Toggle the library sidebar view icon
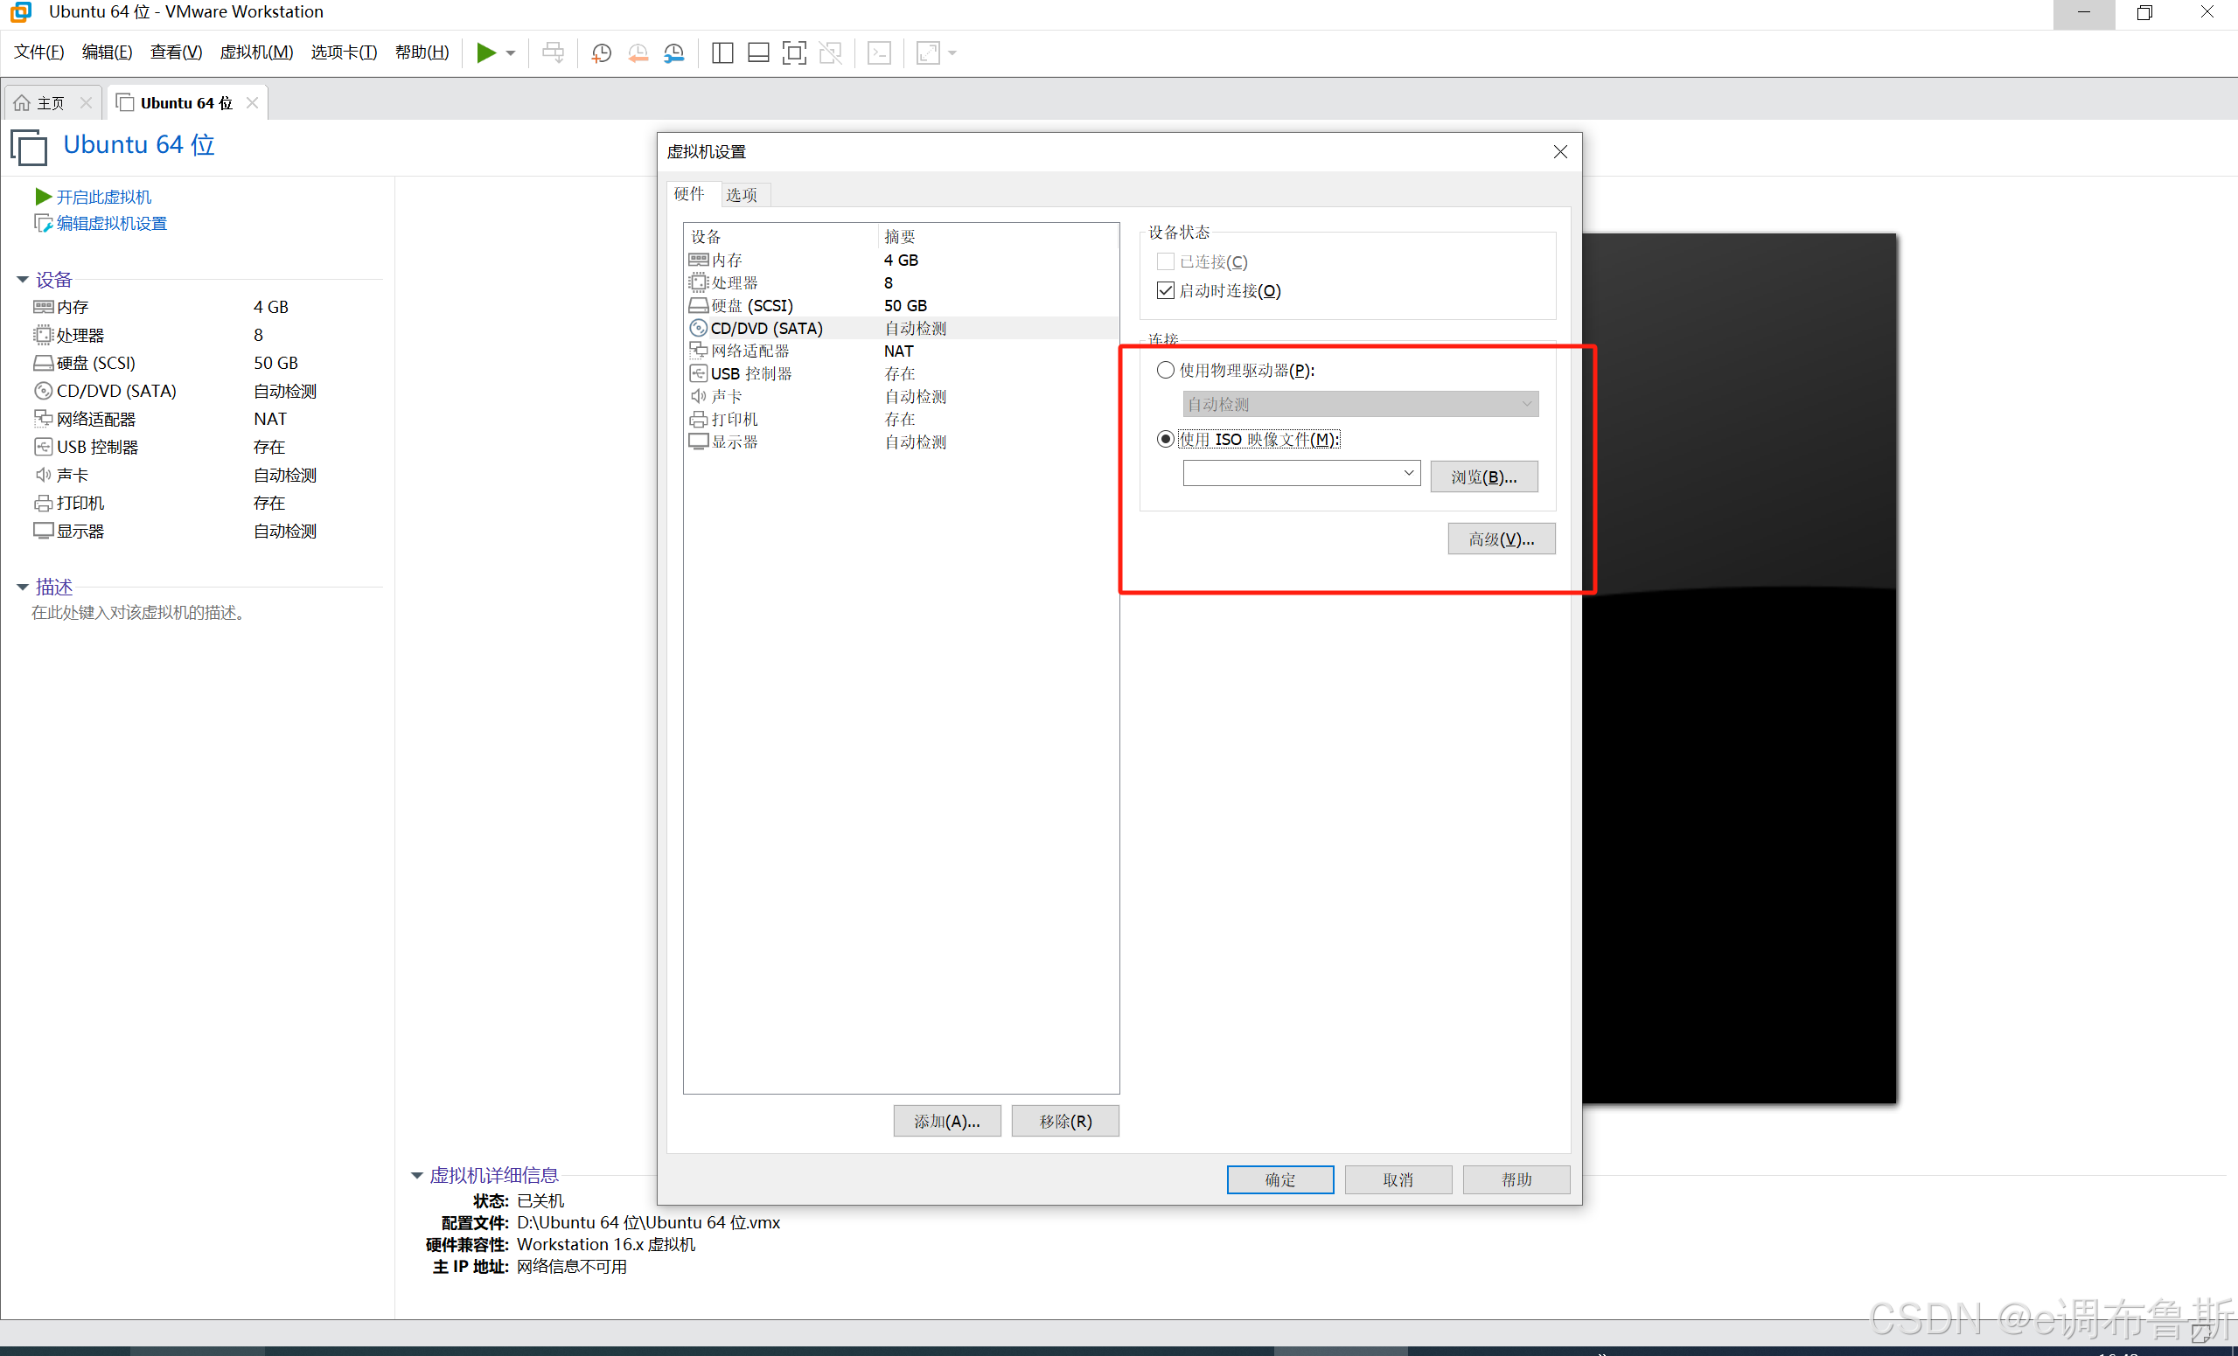This screenshot has height=1356, width=2238. tap(722, 52)
